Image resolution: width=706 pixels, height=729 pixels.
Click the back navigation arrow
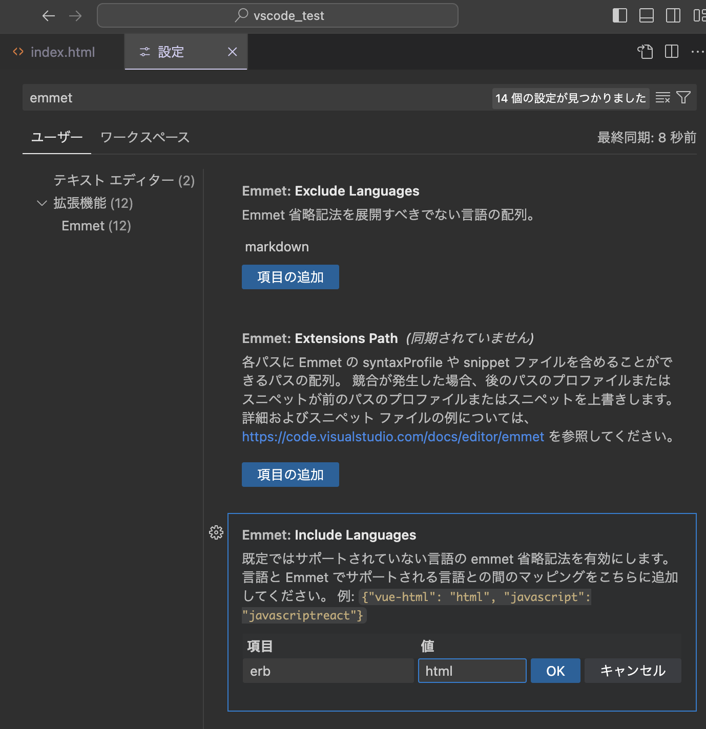click(49, 15)
